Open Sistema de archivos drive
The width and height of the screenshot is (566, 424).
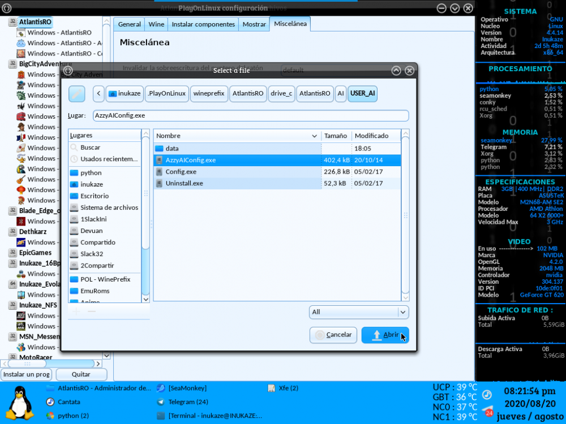[109, 207]
